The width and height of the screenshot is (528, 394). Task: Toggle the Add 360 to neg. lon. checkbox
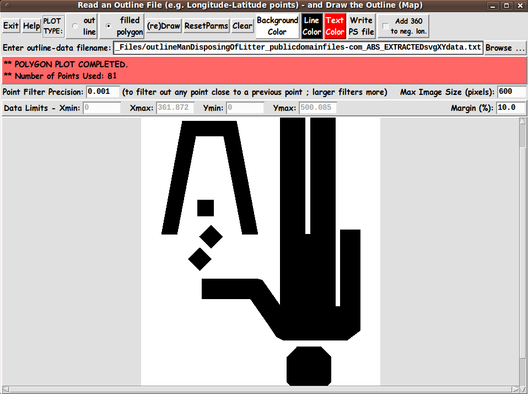click(386, 26)
